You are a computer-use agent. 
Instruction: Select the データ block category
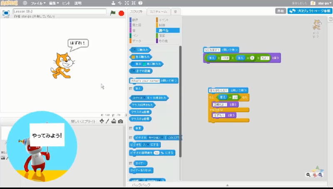click(137, 41)
